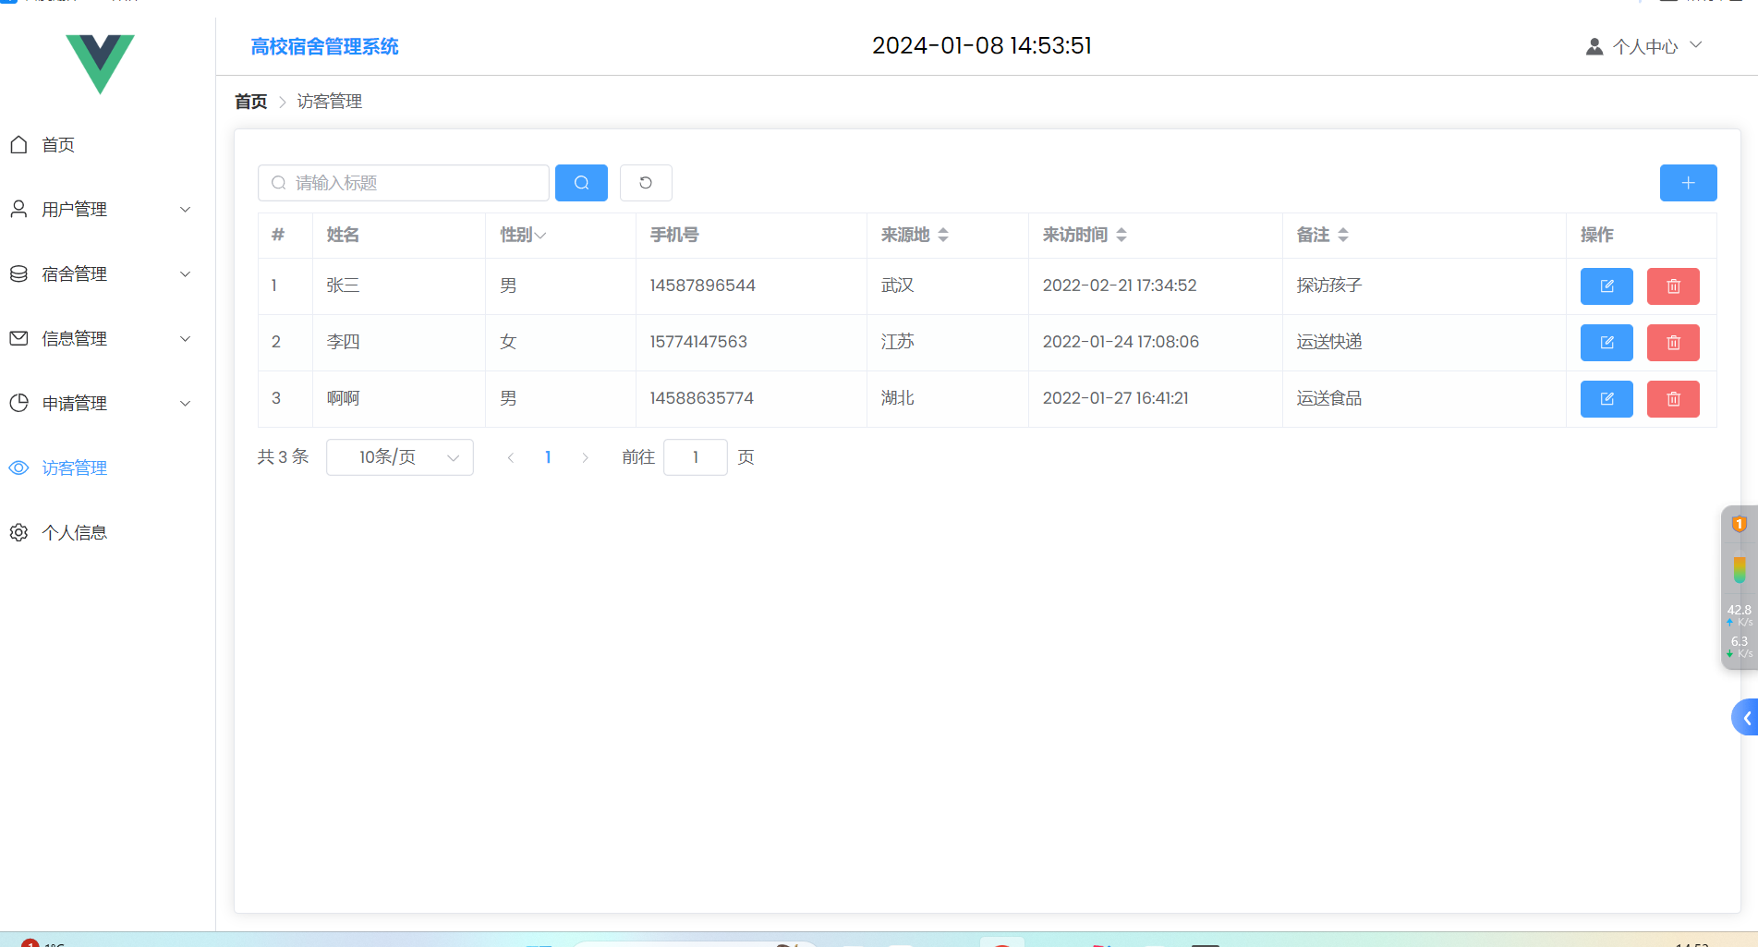Viewport: 1758px width, 947px height.
Task: Open 首页 in the sidebar menu
Action: click(58, 144)
